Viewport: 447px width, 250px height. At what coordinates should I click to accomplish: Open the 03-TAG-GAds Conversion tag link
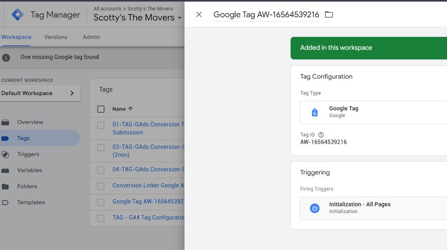coord(148,151)
